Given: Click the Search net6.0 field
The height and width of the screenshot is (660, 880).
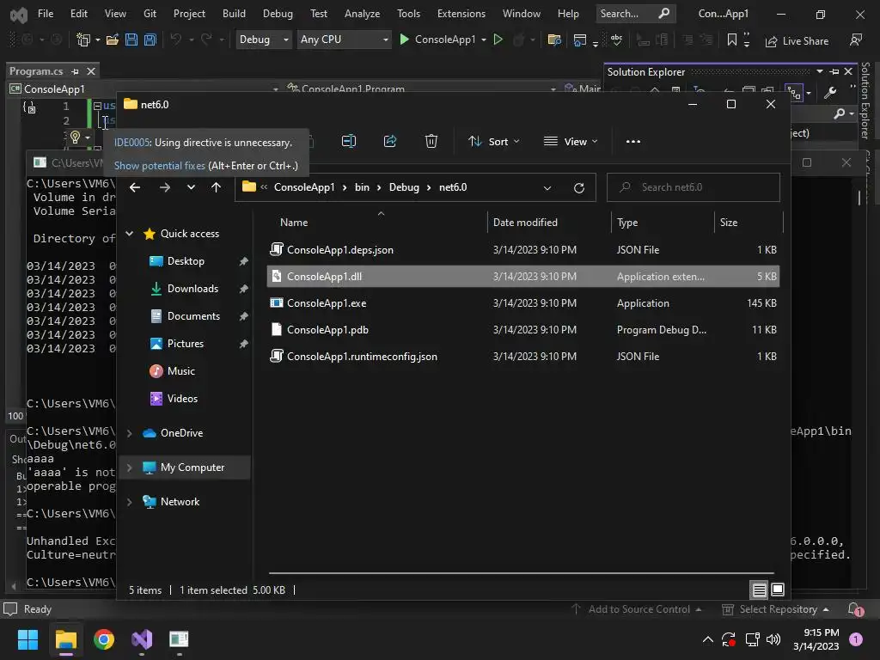Looking at the screenshot, I should pos(694,187).
